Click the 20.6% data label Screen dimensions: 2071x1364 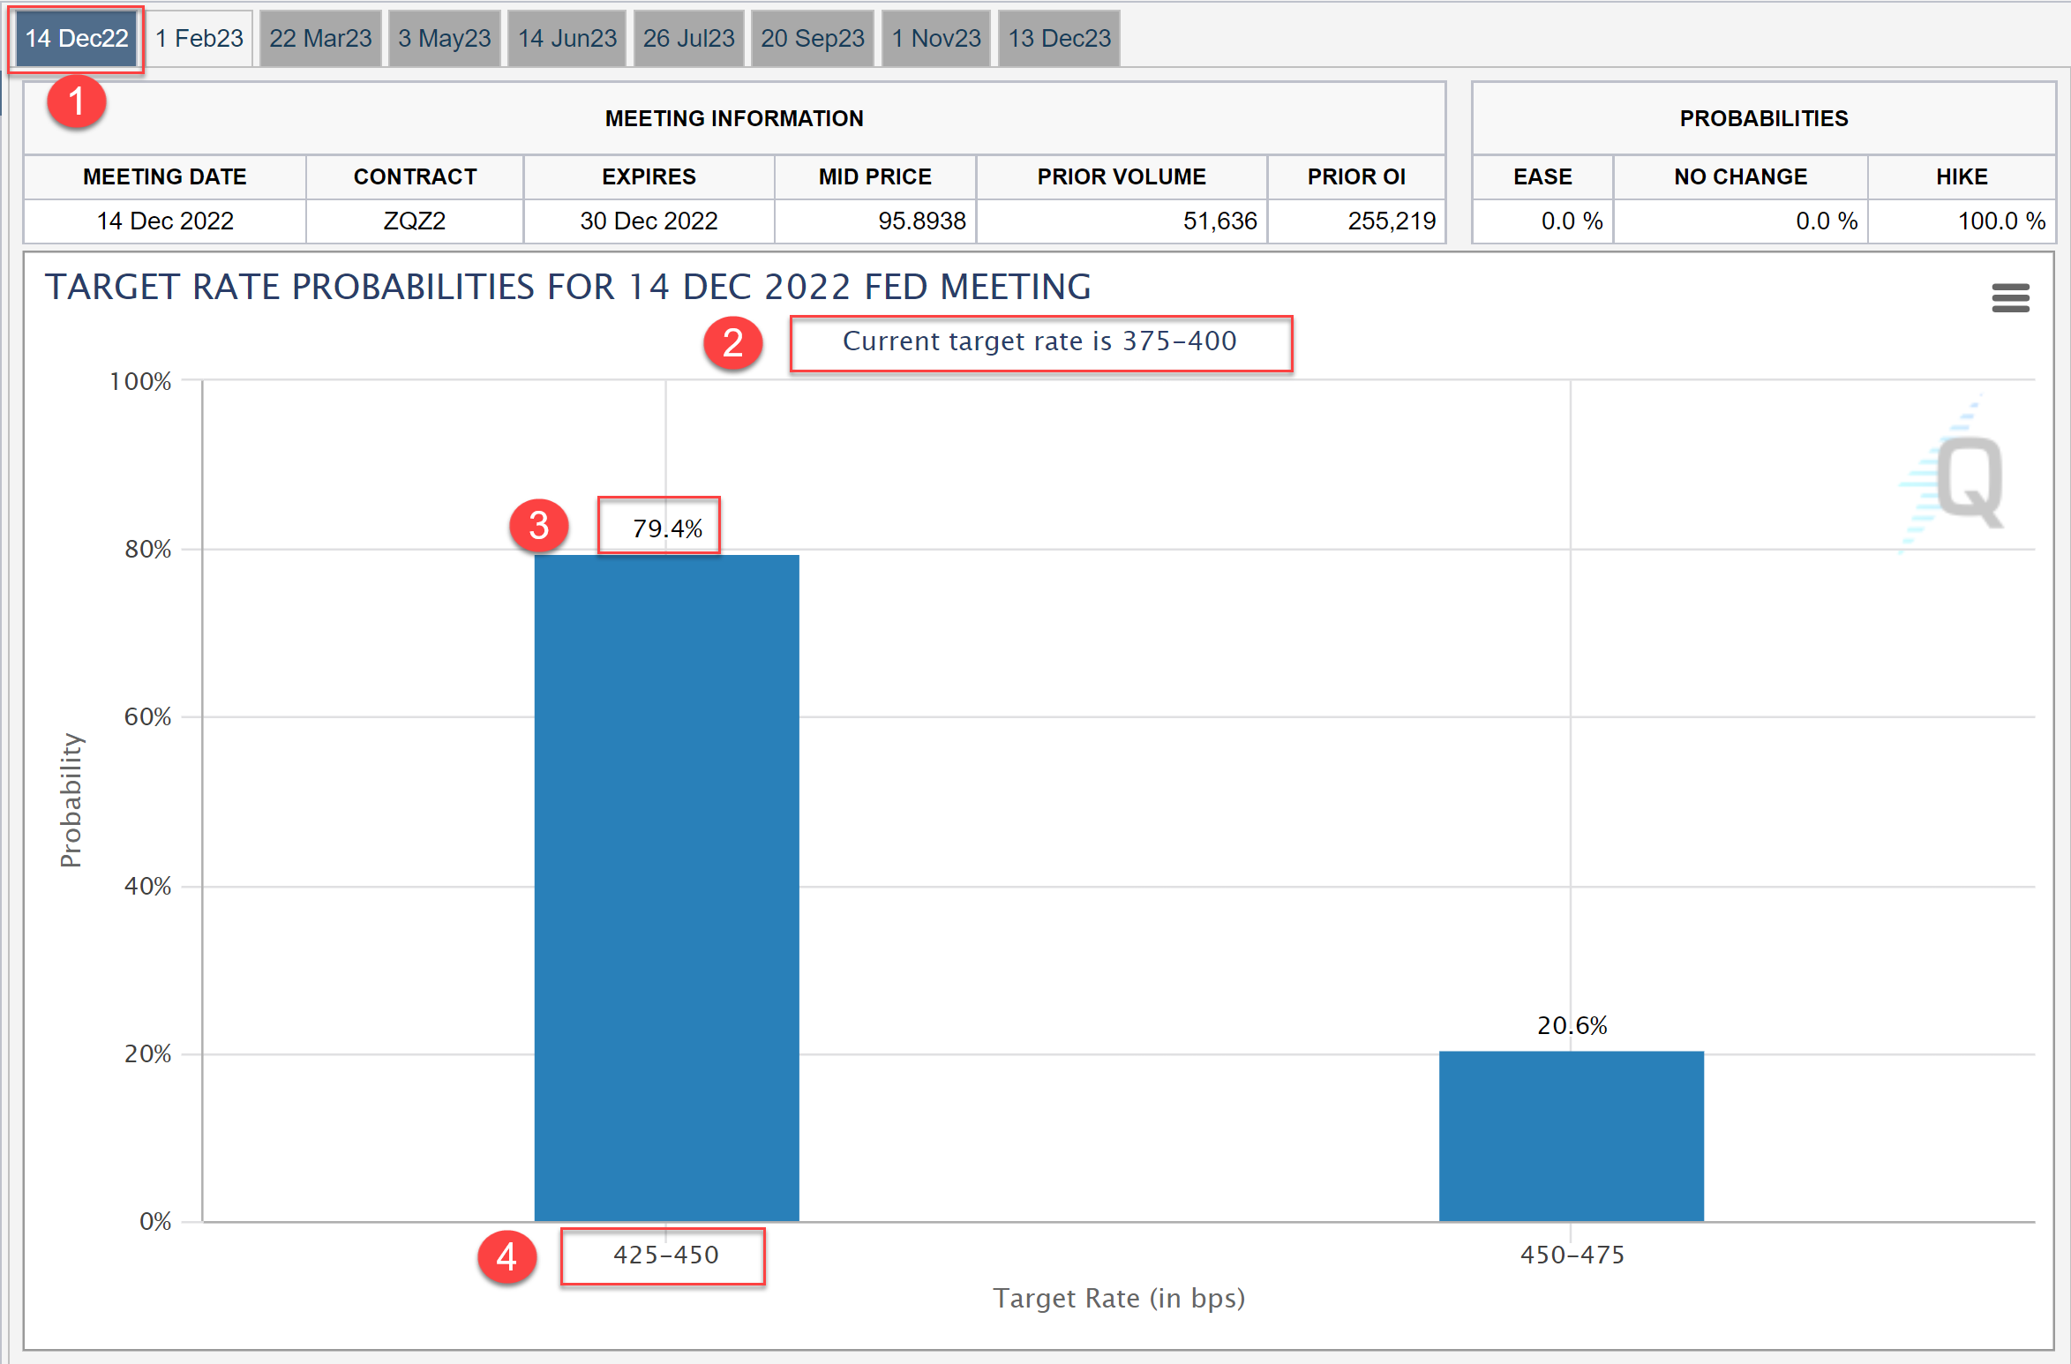tap(1572, 1025)
